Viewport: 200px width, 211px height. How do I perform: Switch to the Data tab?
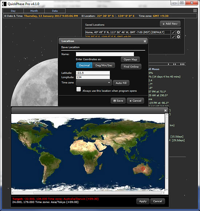[55, 11]
